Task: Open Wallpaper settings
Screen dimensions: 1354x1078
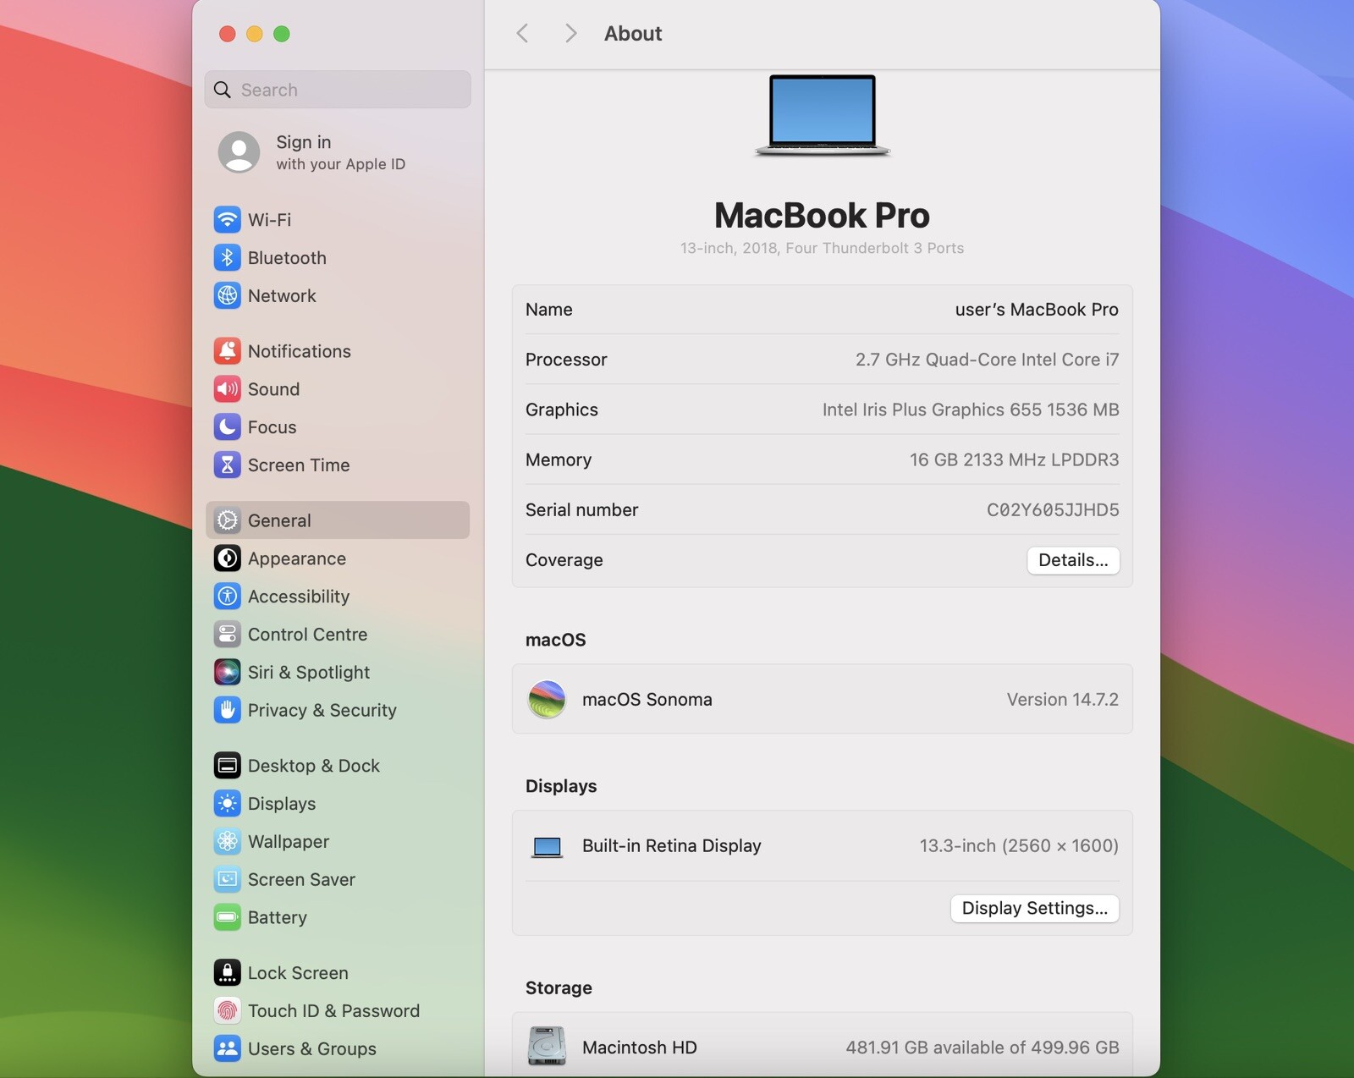Action: point(338,842)
